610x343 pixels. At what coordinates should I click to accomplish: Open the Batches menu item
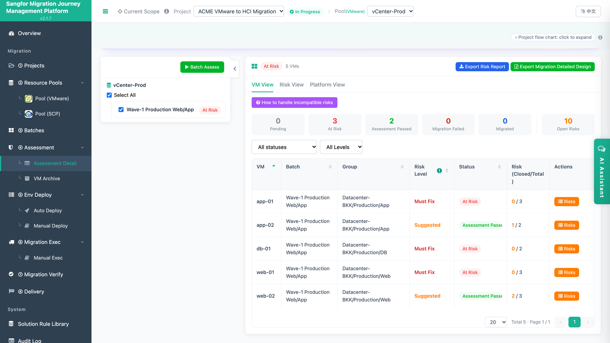(x=46, y=130)
